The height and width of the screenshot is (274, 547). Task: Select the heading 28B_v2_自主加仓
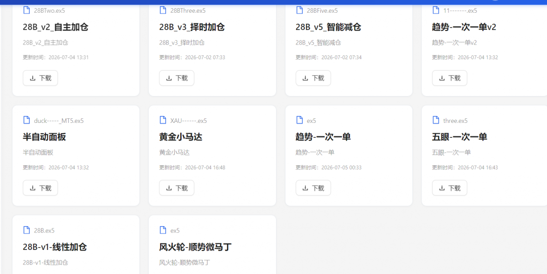tap(56, 27)
